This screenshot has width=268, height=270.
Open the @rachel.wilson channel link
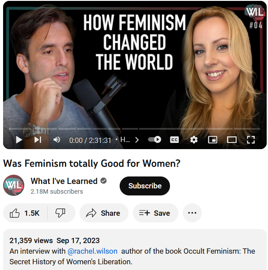coord(93,251)
